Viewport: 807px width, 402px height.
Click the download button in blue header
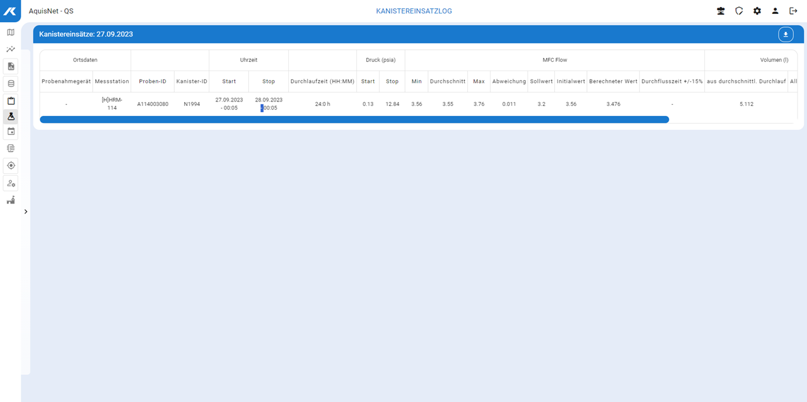pyautogui.click(x=786, y=35)
